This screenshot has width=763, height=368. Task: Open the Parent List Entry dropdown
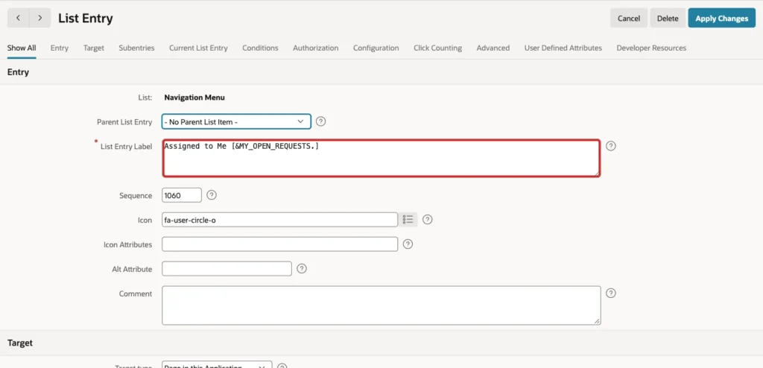pos(236,121)
